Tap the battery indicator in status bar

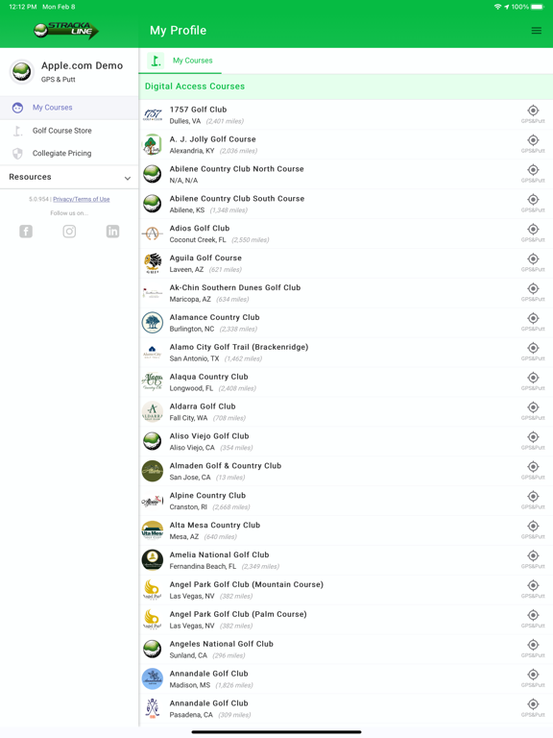pyautogui.click(x=538, y=7)
